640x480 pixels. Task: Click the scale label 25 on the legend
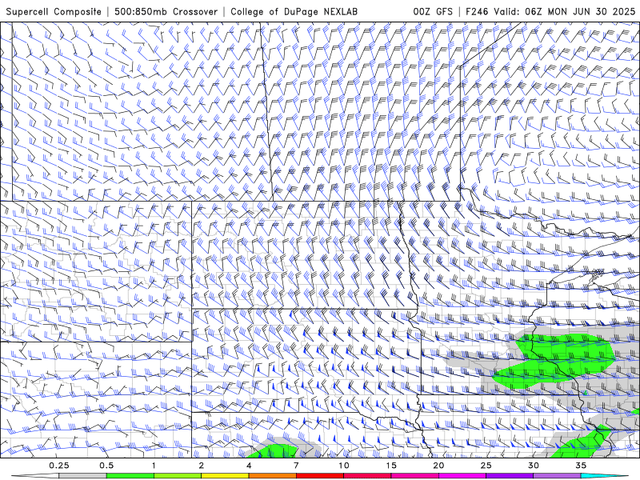[486, 466]
